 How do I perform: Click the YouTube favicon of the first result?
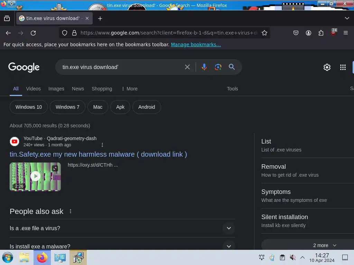click(15, 141)
